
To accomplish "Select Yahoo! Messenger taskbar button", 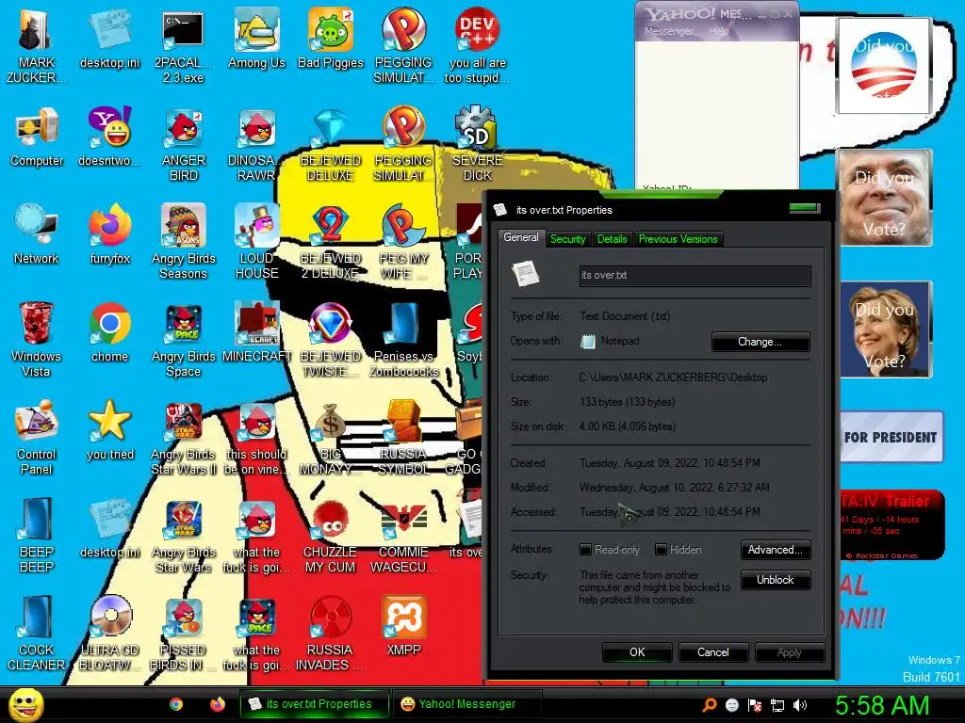I will [x=466, y=704].
